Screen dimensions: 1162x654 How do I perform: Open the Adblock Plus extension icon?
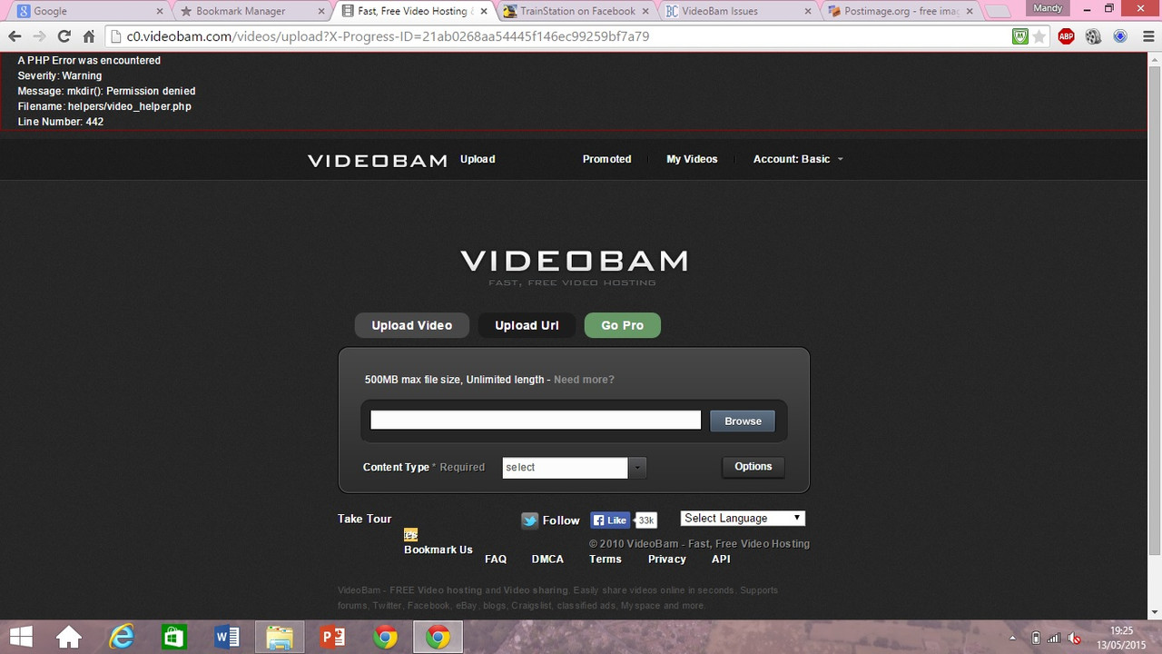[x=1067, y=36]
